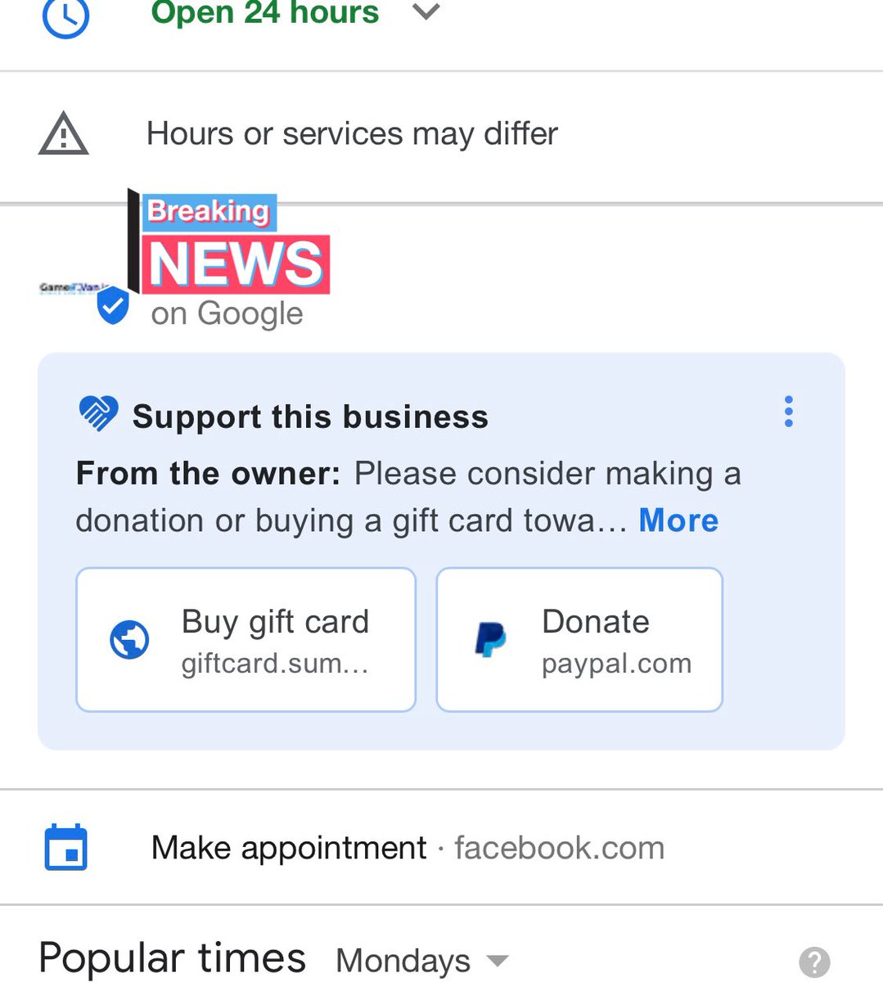Click the blue clock hours icon
This screenshot has width=883, height=982.
[x=65, y=17]
